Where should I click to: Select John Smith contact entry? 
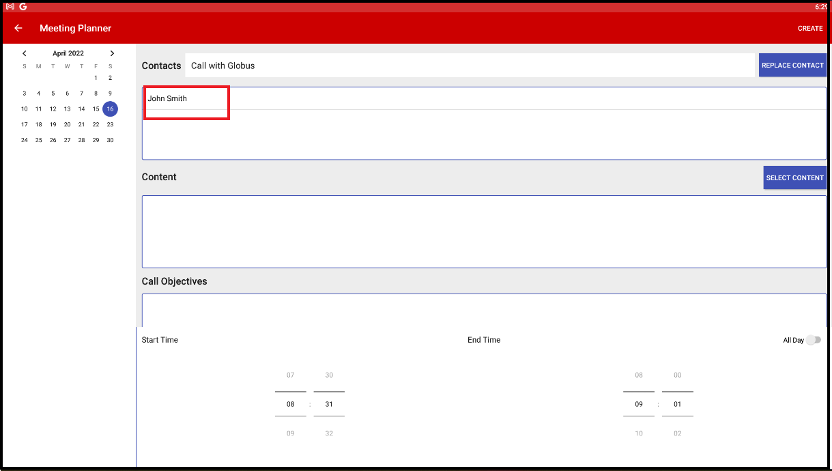point(168,99)
